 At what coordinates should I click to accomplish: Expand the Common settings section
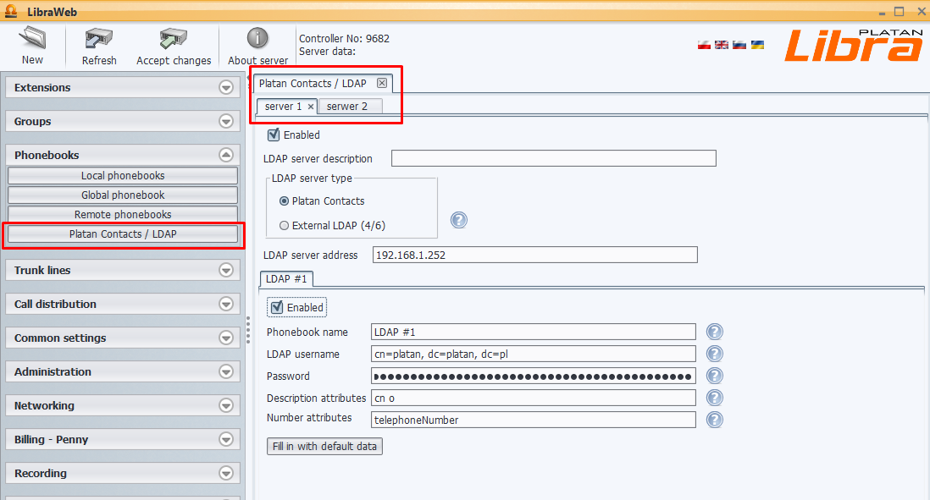point(226,338)
